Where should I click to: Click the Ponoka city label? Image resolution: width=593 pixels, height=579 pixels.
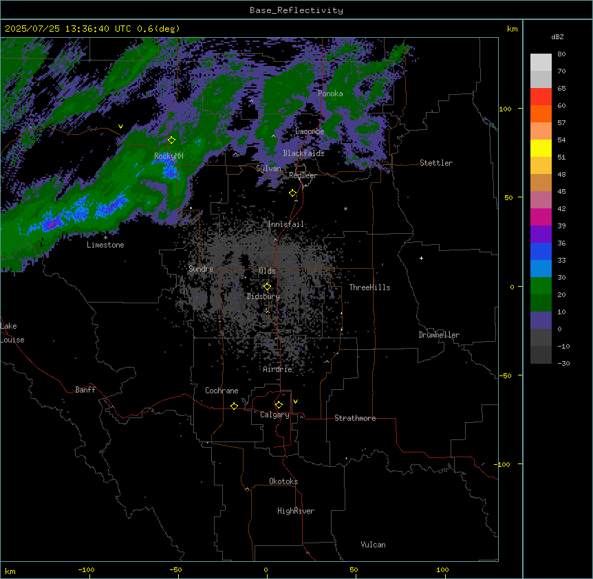(x=330, y=94)
